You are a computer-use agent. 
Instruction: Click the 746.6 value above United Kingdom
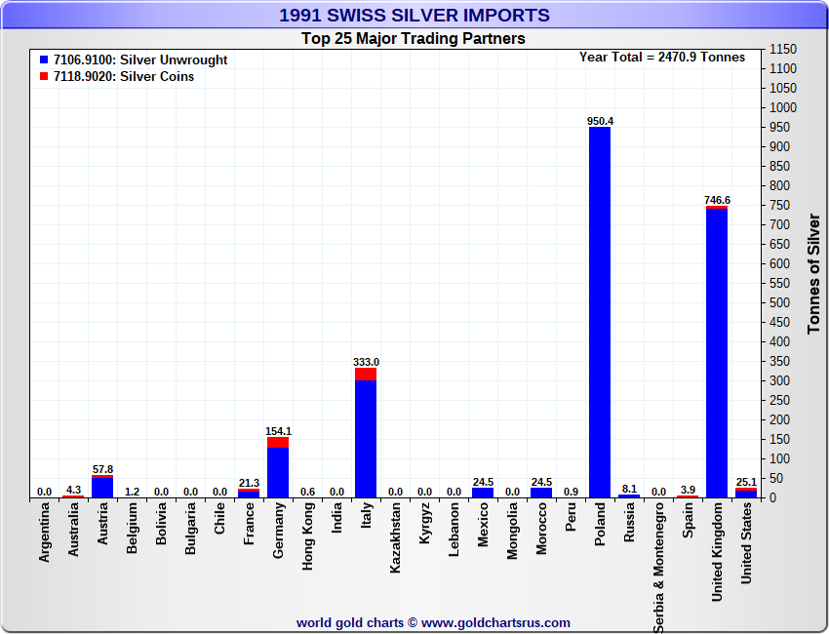coord(717,200)
